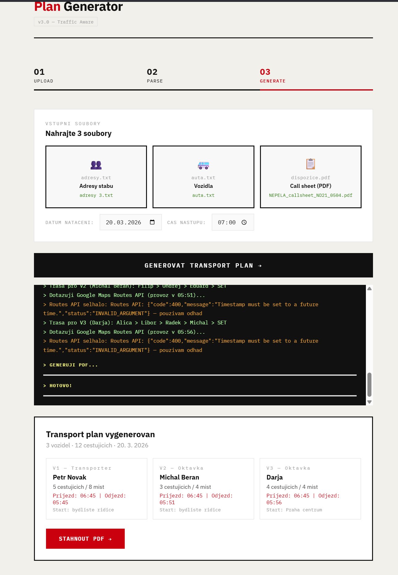Click the Start: Praha centrum text
This screenshot has width=398, height=575.
coord(294,510)
